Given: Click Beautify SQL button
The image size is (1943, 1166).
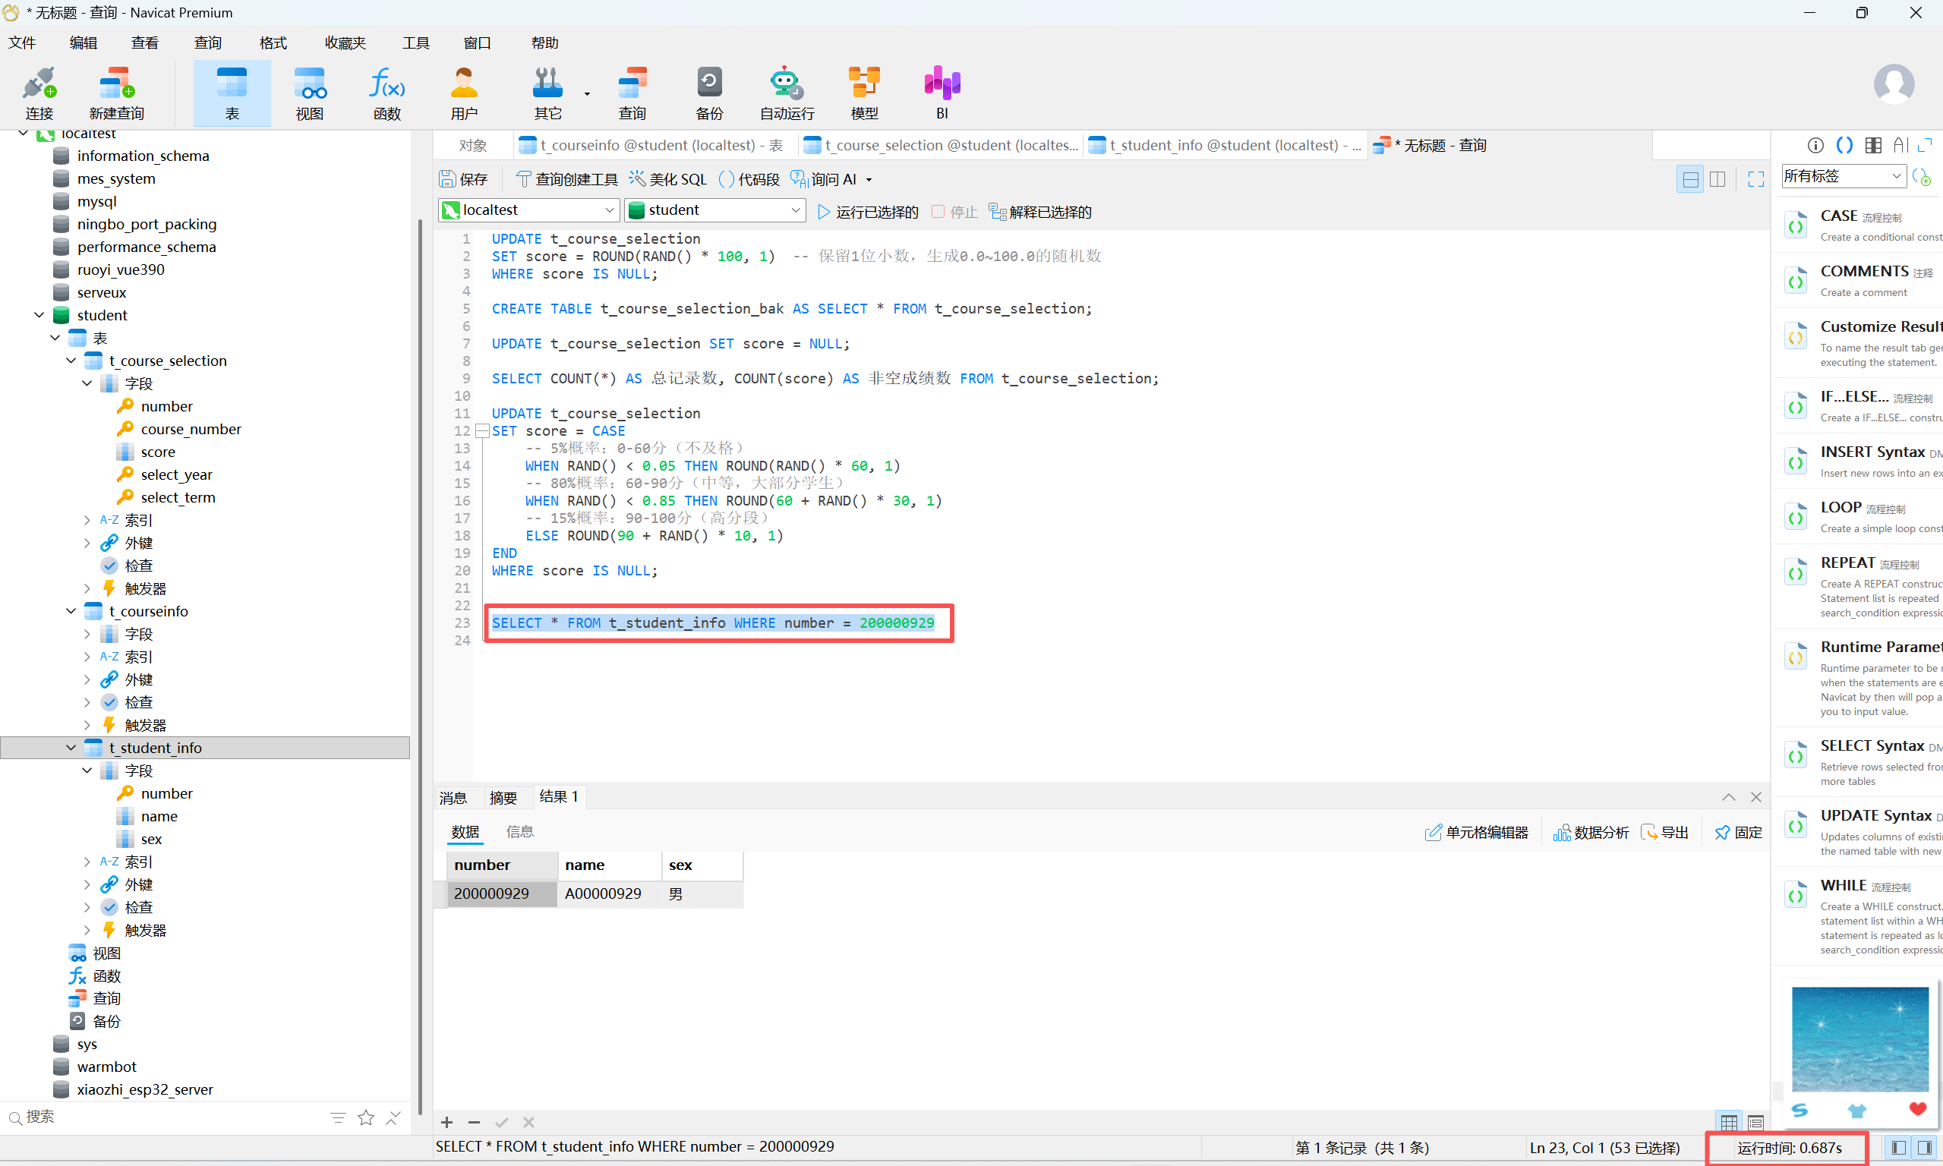Looking at the screenshot, I should point(668,179).
